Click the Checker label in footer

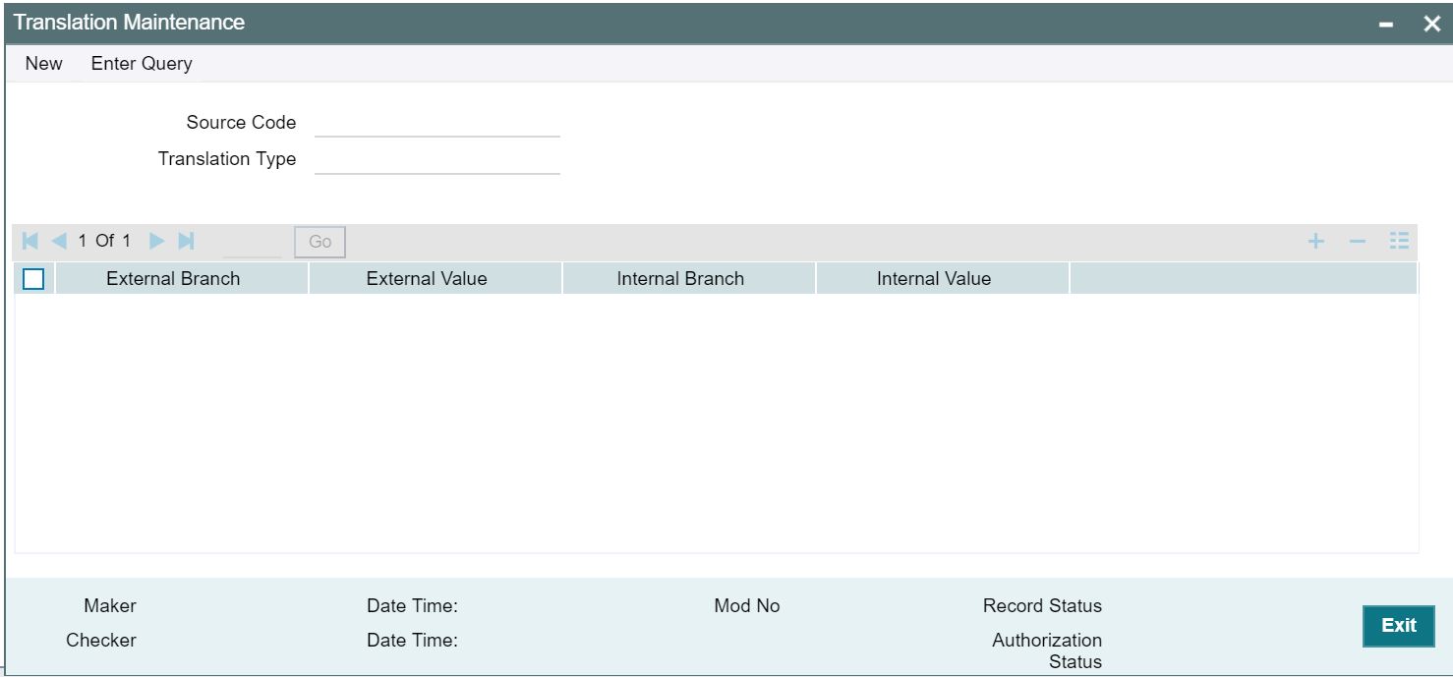click(101, 641)
